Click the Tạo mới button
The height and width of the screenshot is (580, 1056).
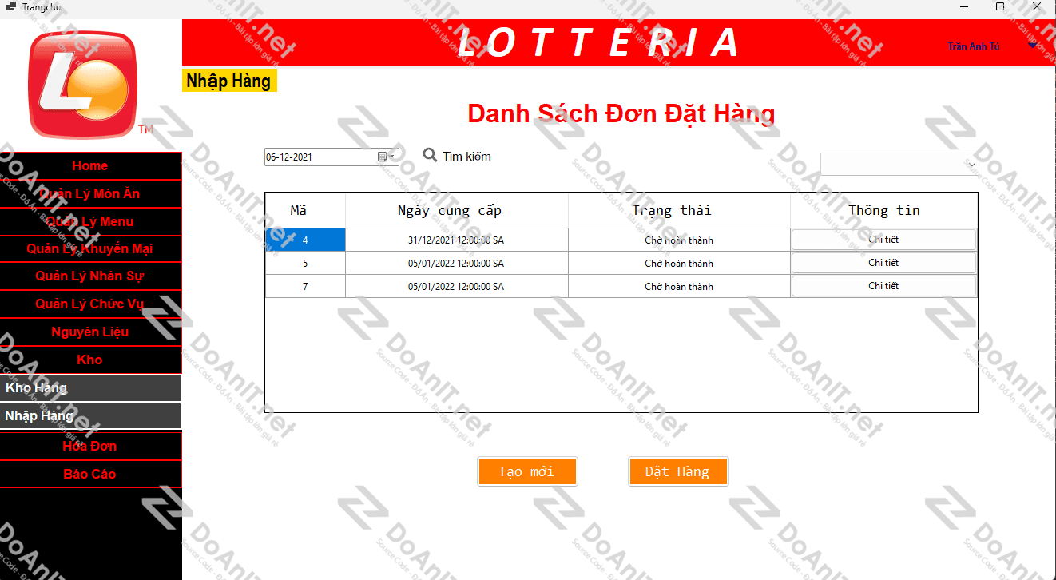tap(526, 471)
